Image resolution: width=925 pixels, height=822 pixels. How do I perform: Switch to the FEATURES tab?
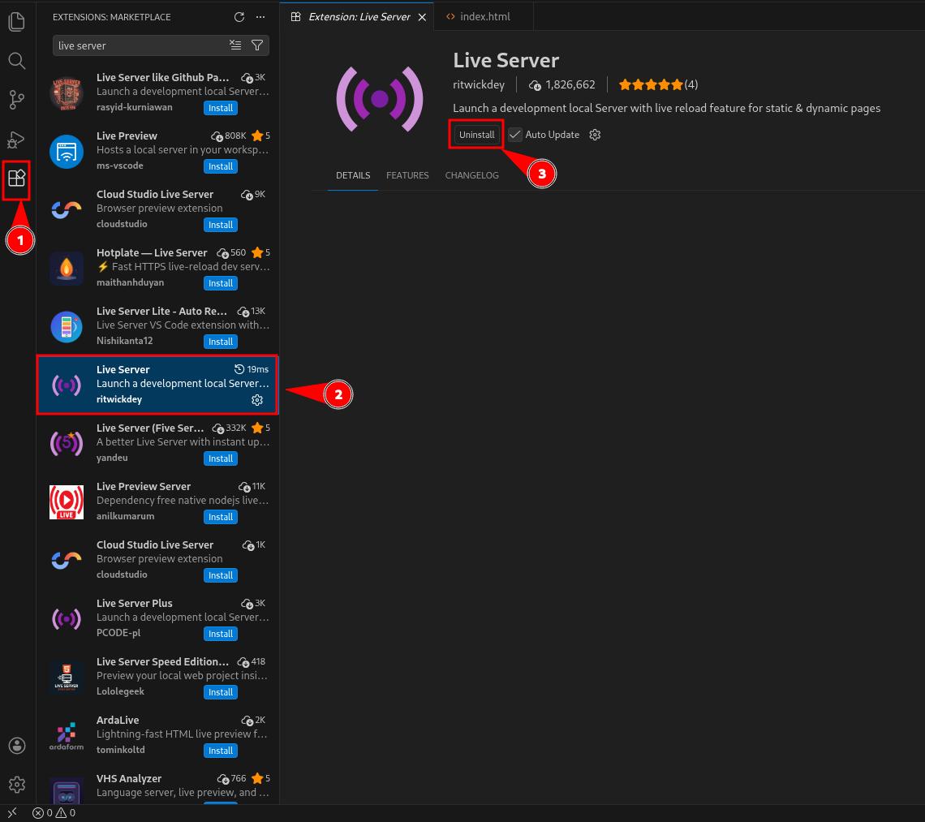407,175
